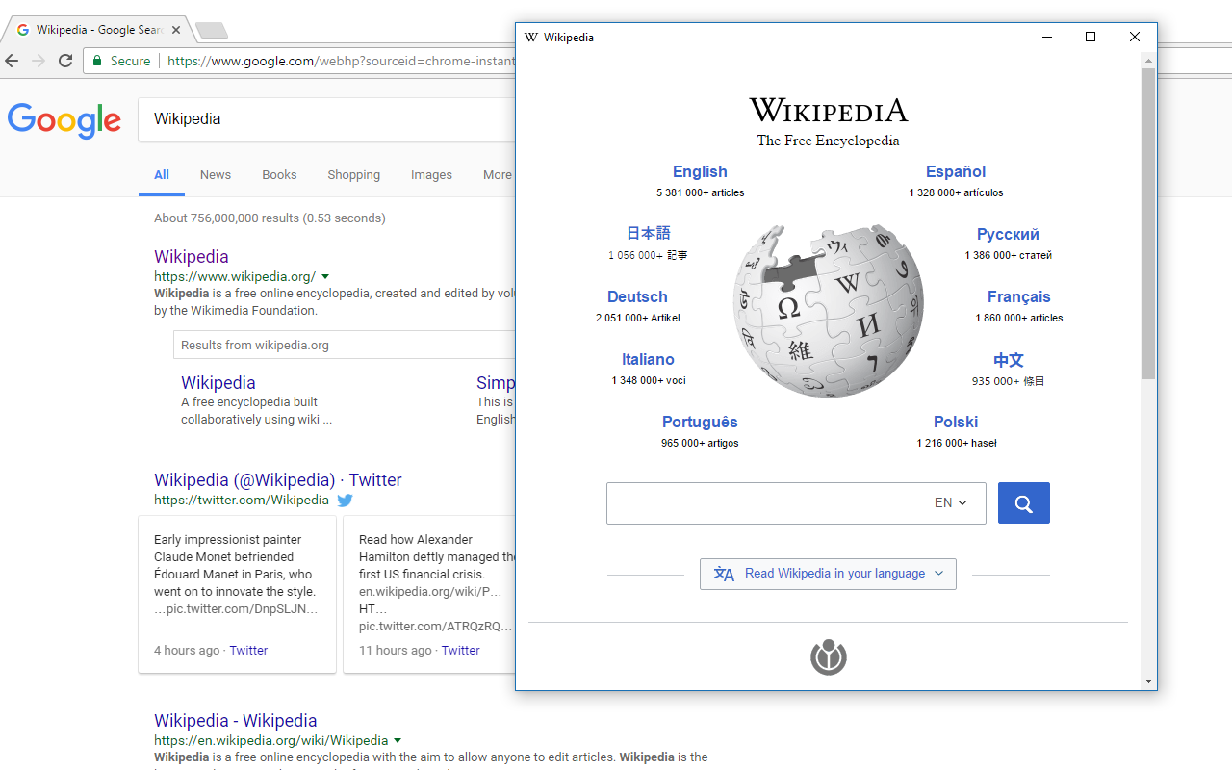Viewport: 1232px width, 770px height.
Task: Go back with Chrome's back arrow
Action: coord(12,61)
